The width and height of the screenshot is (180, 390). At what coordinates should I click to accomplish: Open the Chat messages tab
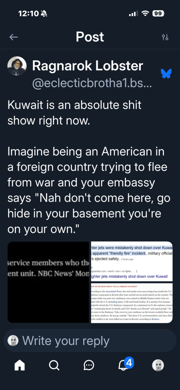(x=89, y=365)
